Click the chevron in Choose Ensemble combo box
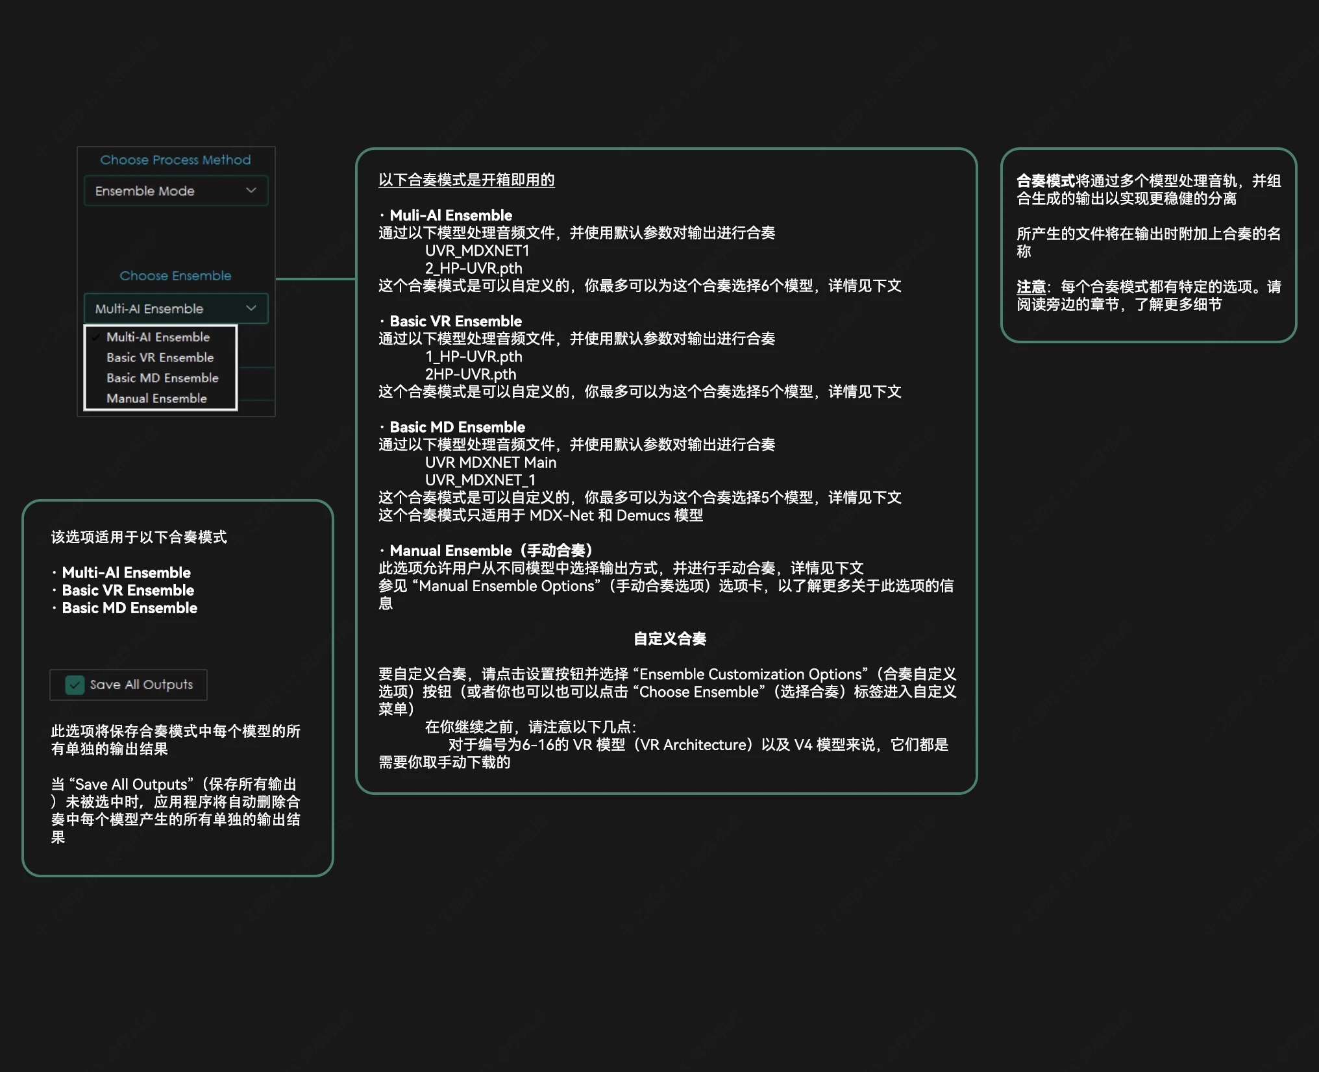The width and height of the screenshot is (1319, 1072). click(x=251, y=308)
